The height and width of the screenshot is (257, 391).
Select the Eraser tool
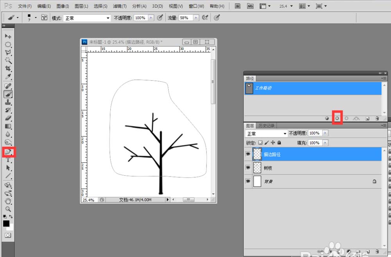8,118
